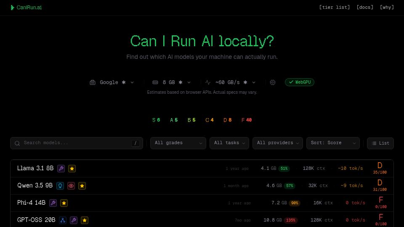Click the star icon on Llama 3.1 8B
The image size is (404, 227).
[72, 169]
